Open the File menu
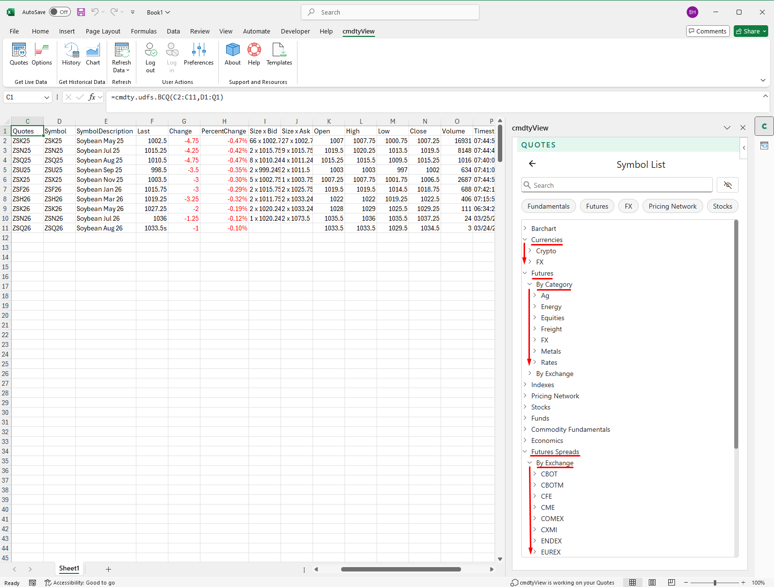 tap(14, 31)
